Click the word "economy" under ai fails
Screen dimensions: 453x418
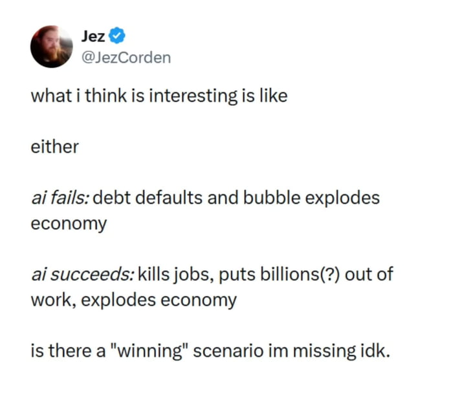69,223
